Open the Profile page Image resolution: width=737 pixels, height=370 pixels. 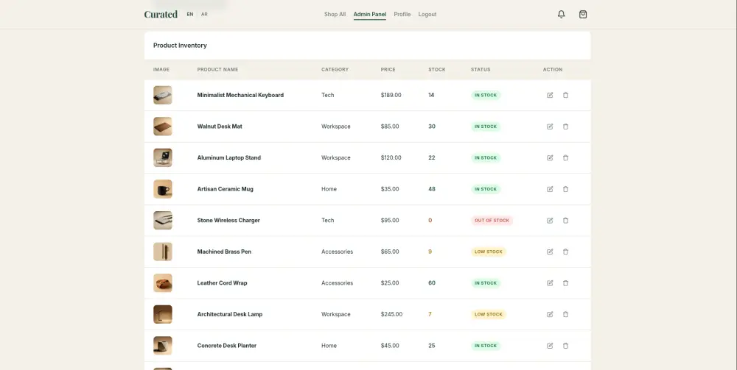tap(402, 15)
